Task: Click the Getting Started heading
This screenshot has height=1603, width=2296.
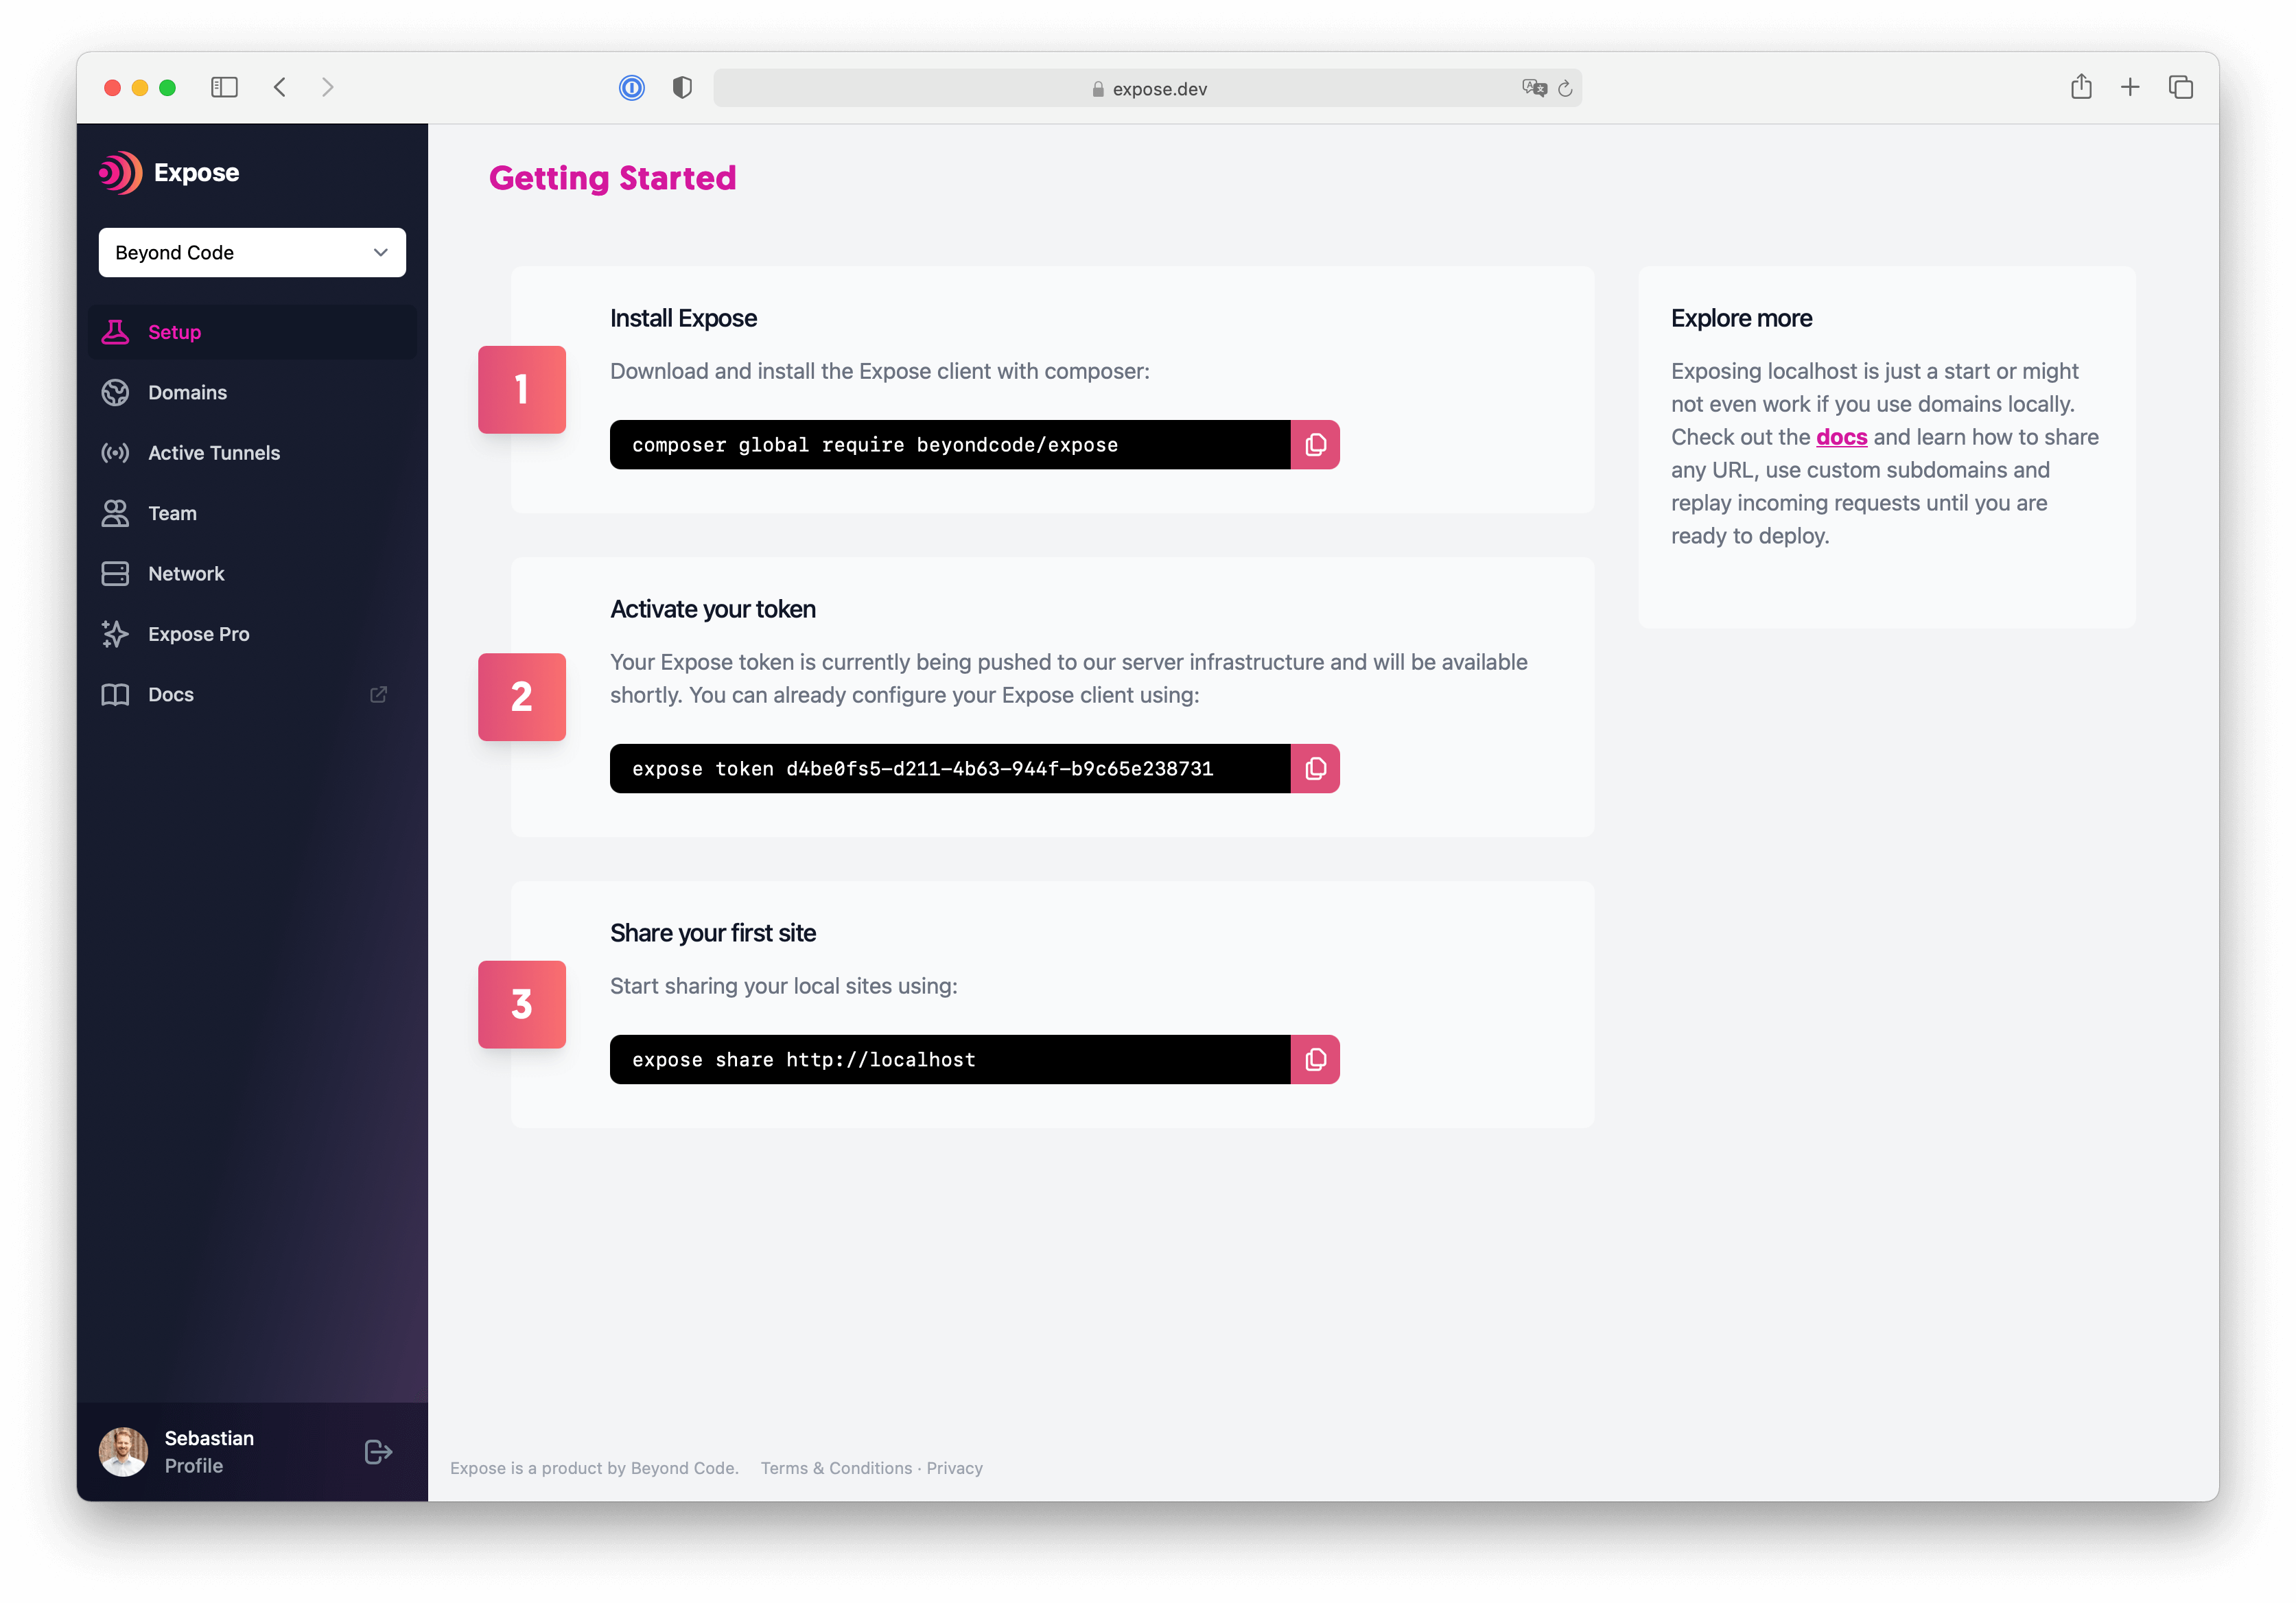Action: point(612,178)
